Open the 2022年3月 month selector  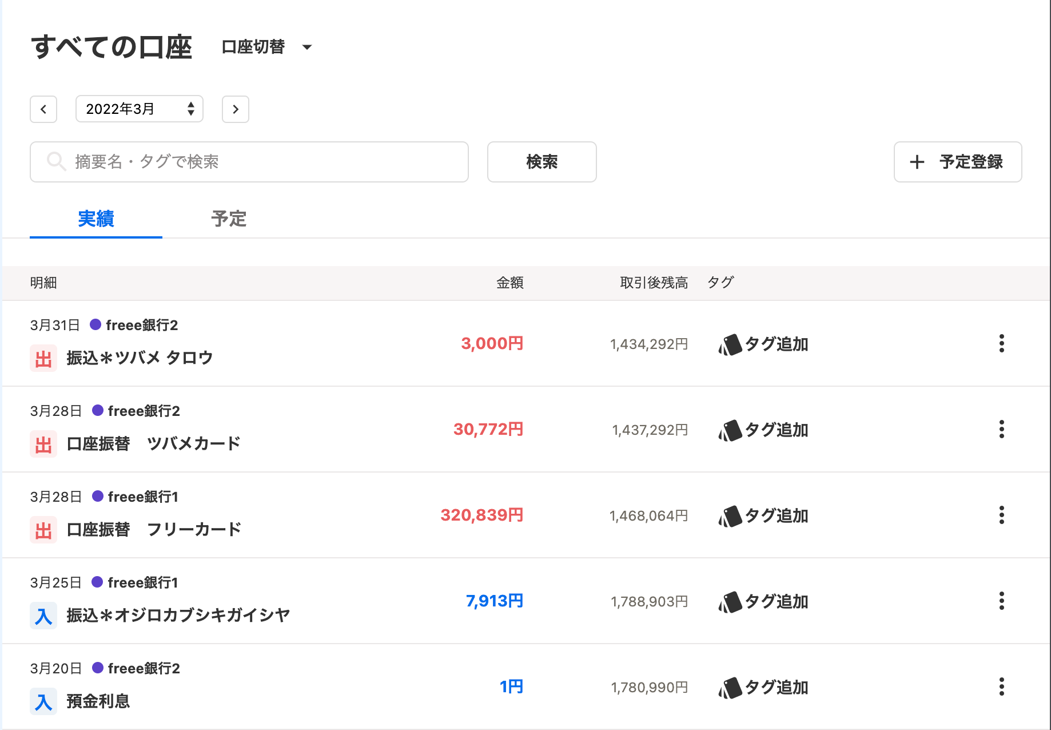pyautogui.click(x=140, y=109)
